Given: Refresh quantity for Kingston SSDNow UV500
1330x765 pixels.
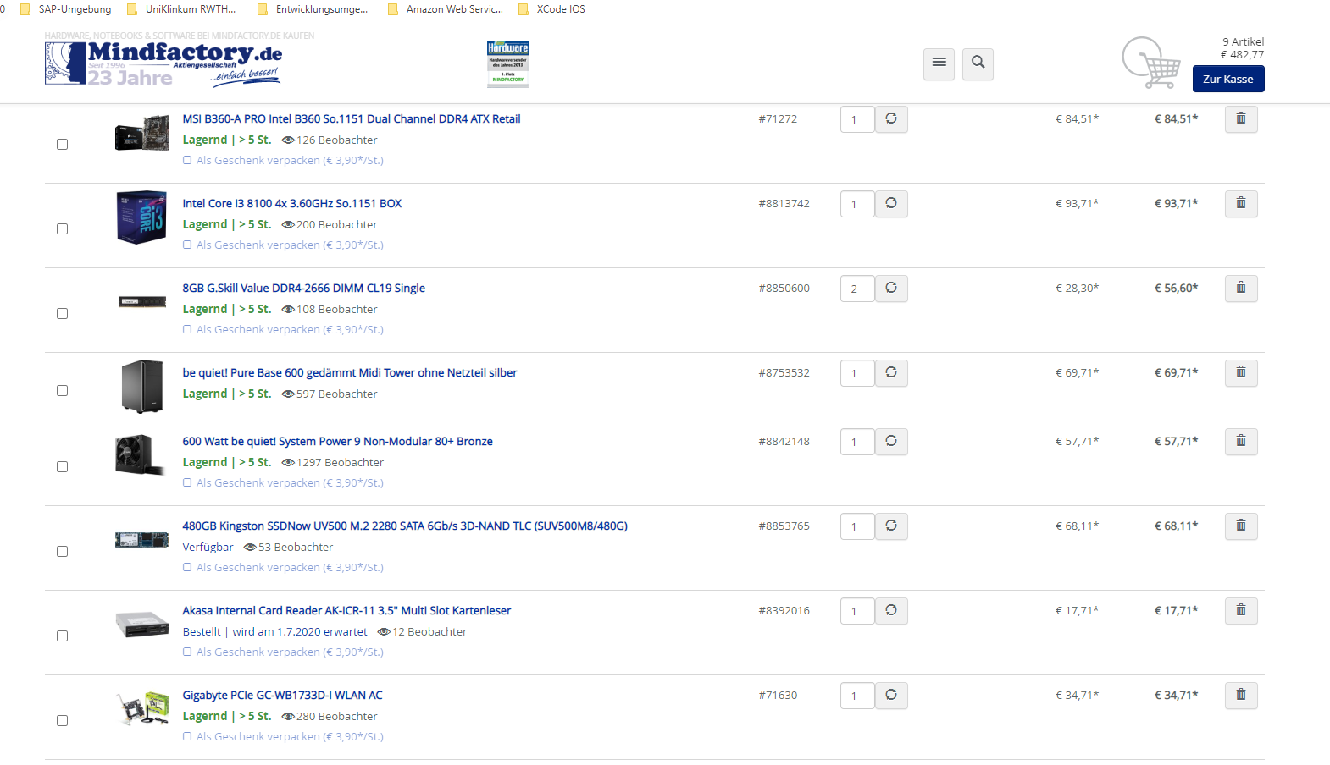Looking at the screenshot, I should point(891,526).
